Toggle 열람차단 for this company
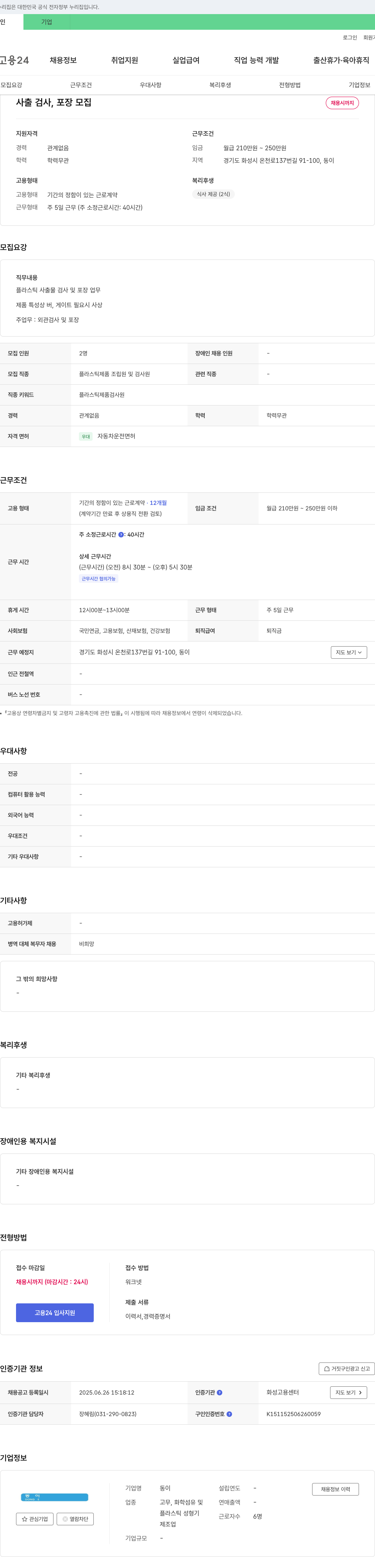 (x=75, y=1519)
